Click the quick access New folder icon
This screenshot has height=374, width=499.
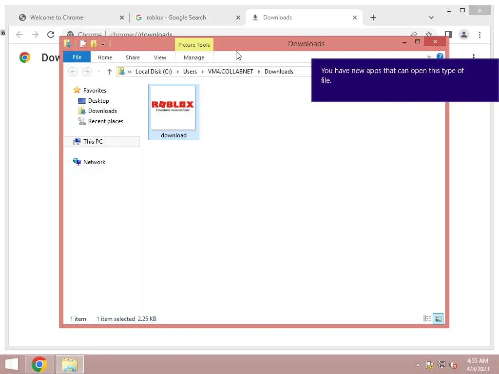94,43
